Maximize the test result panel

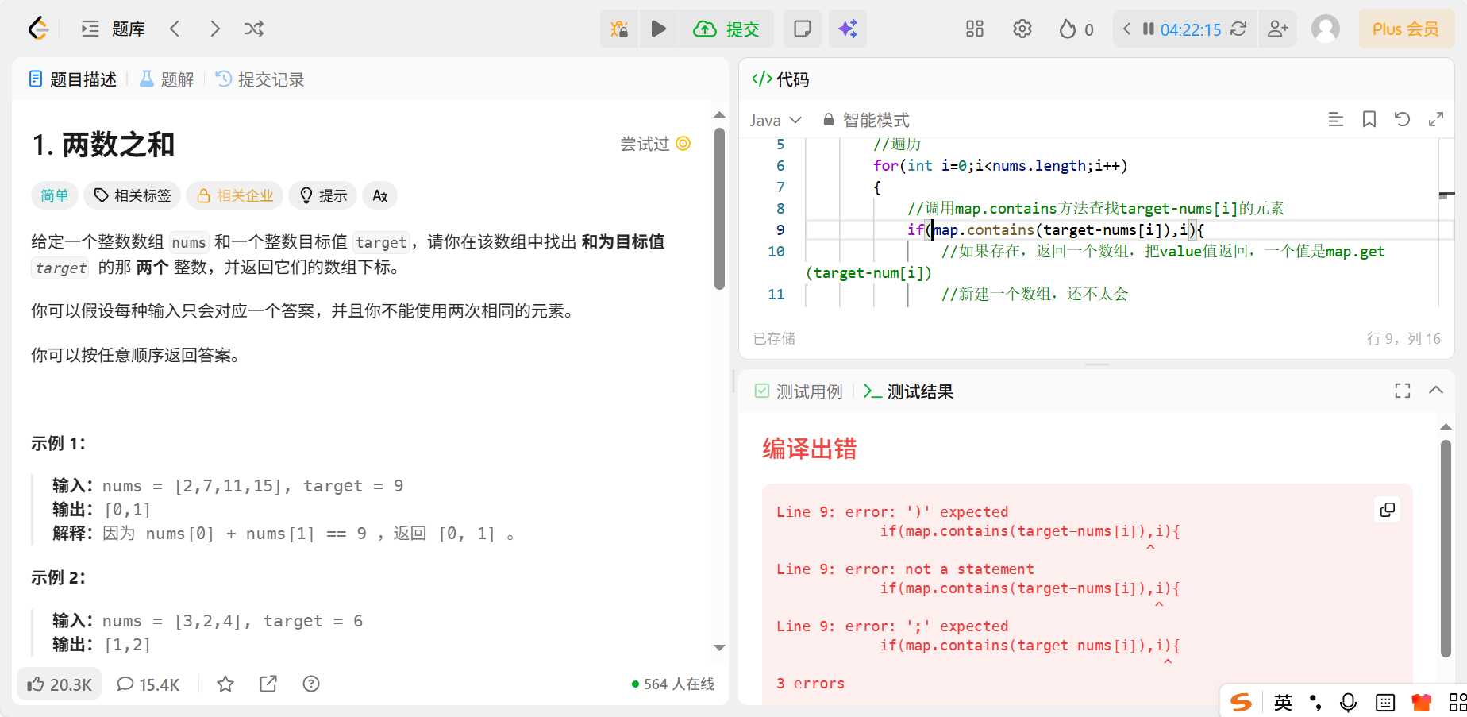[x=1403, y=391]
